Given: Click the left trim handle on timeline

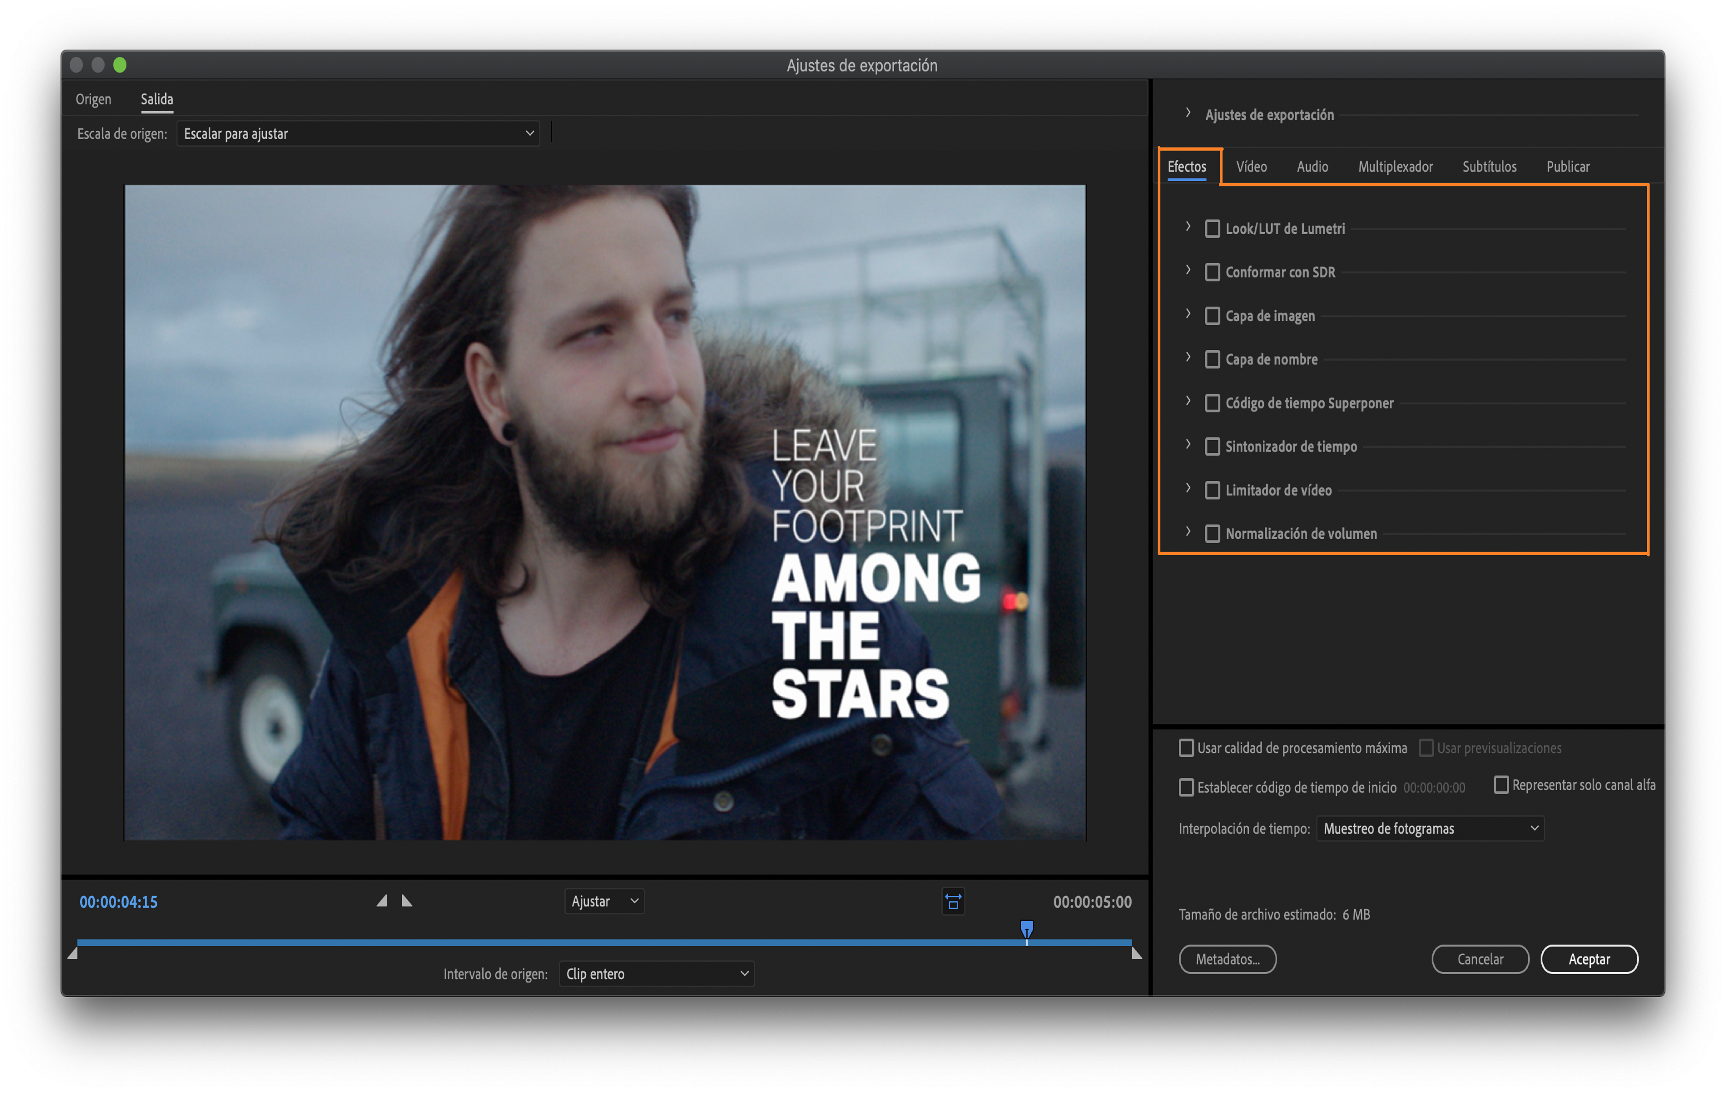Looking at the screenshot, I should [72, 954].
